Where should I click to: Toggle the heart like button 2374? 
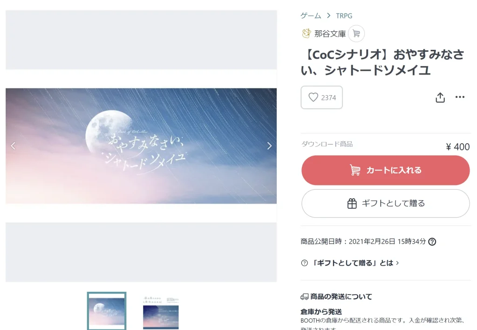pos(321,97)
